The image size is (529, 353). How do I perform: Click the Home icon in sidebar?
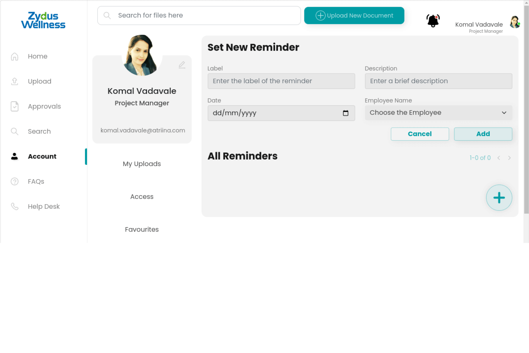pyautogui.click(x=15, y=56)
